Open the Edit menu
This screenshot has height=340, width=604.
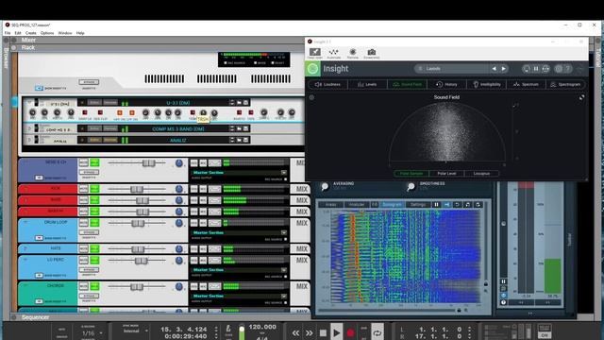tap(18, 33)
